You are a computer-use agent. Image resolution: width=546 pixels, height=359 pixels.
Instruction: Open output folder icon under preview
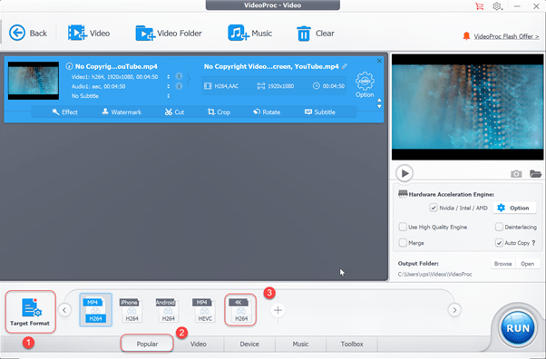coord(535,173)
